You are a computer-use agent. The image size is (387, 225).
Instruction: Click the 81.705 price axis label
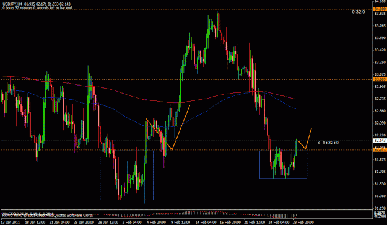point(380,172)
